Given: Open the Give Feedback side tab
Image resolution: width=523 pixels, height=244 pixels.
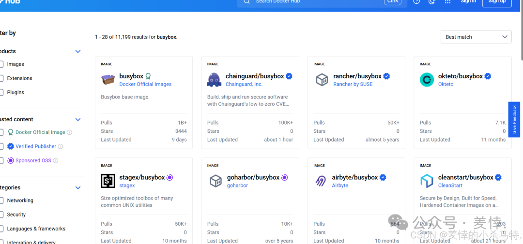Looking at the screenshot, I should (514, 119).
